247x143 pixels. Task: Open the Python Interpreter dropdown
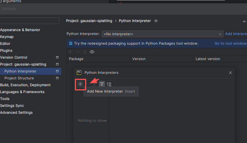click(162, 34)
